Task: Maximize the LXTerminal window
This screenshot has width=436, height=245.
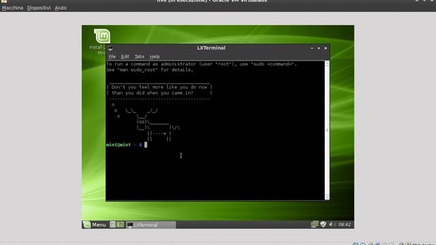Action: pos(319,48)
